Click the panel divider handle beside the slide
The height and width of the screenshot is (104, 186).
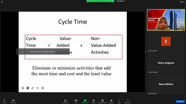pyautogui.click(x=145, y=52)
